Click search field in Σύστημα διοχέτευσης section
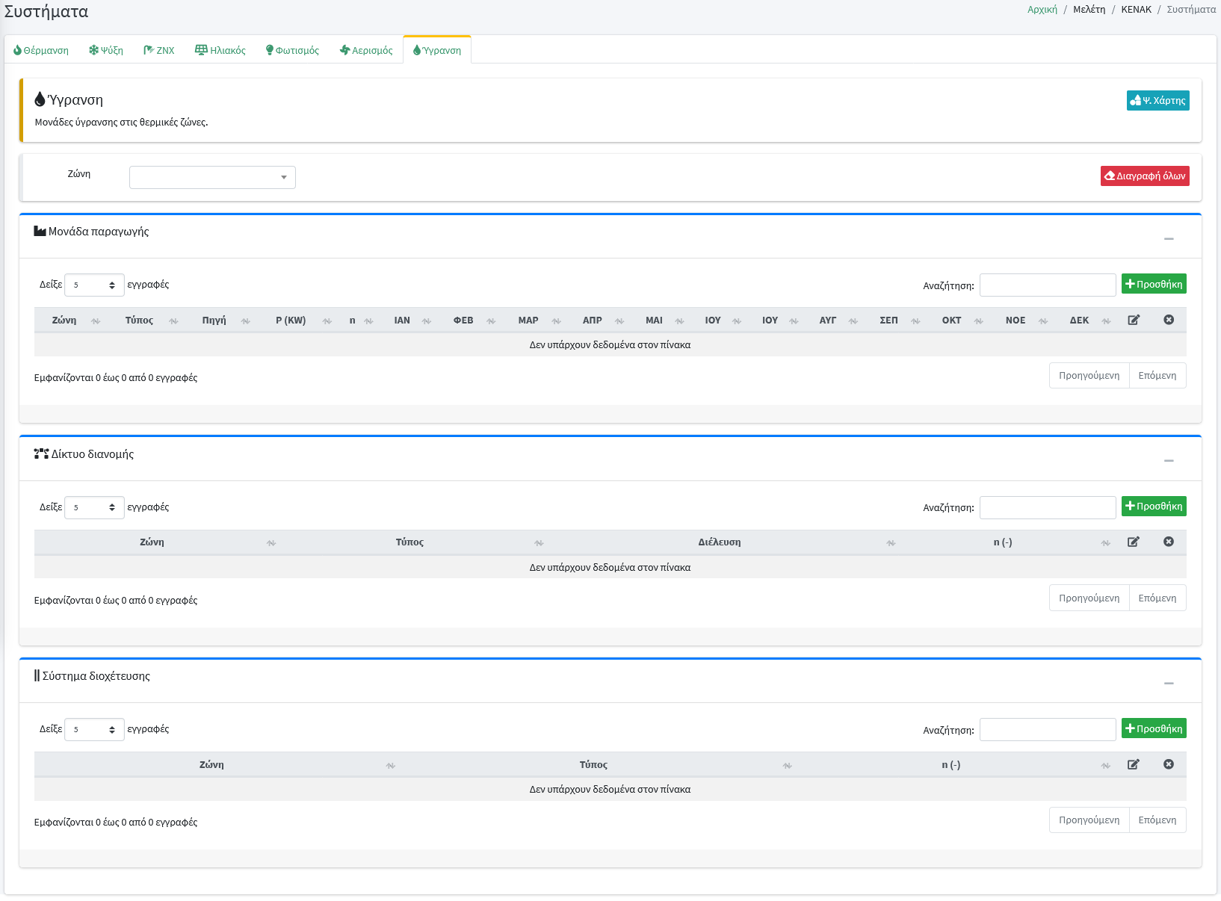1221x901 pixels. click(x=1047, y=730)
